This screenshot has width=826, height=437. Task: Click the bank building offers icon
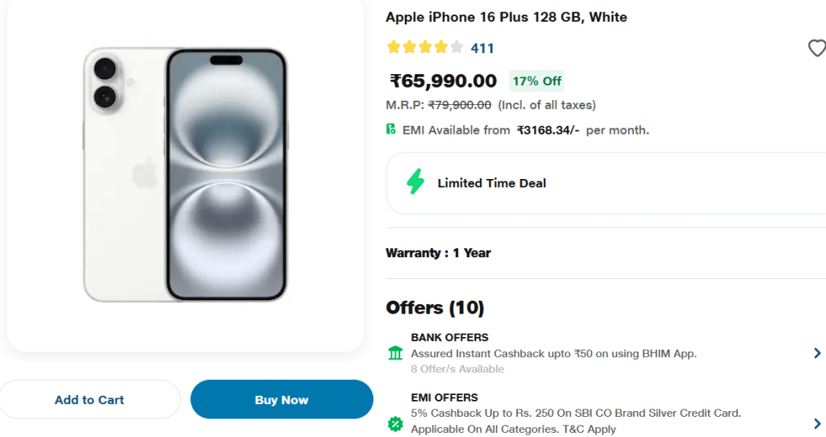395,353
